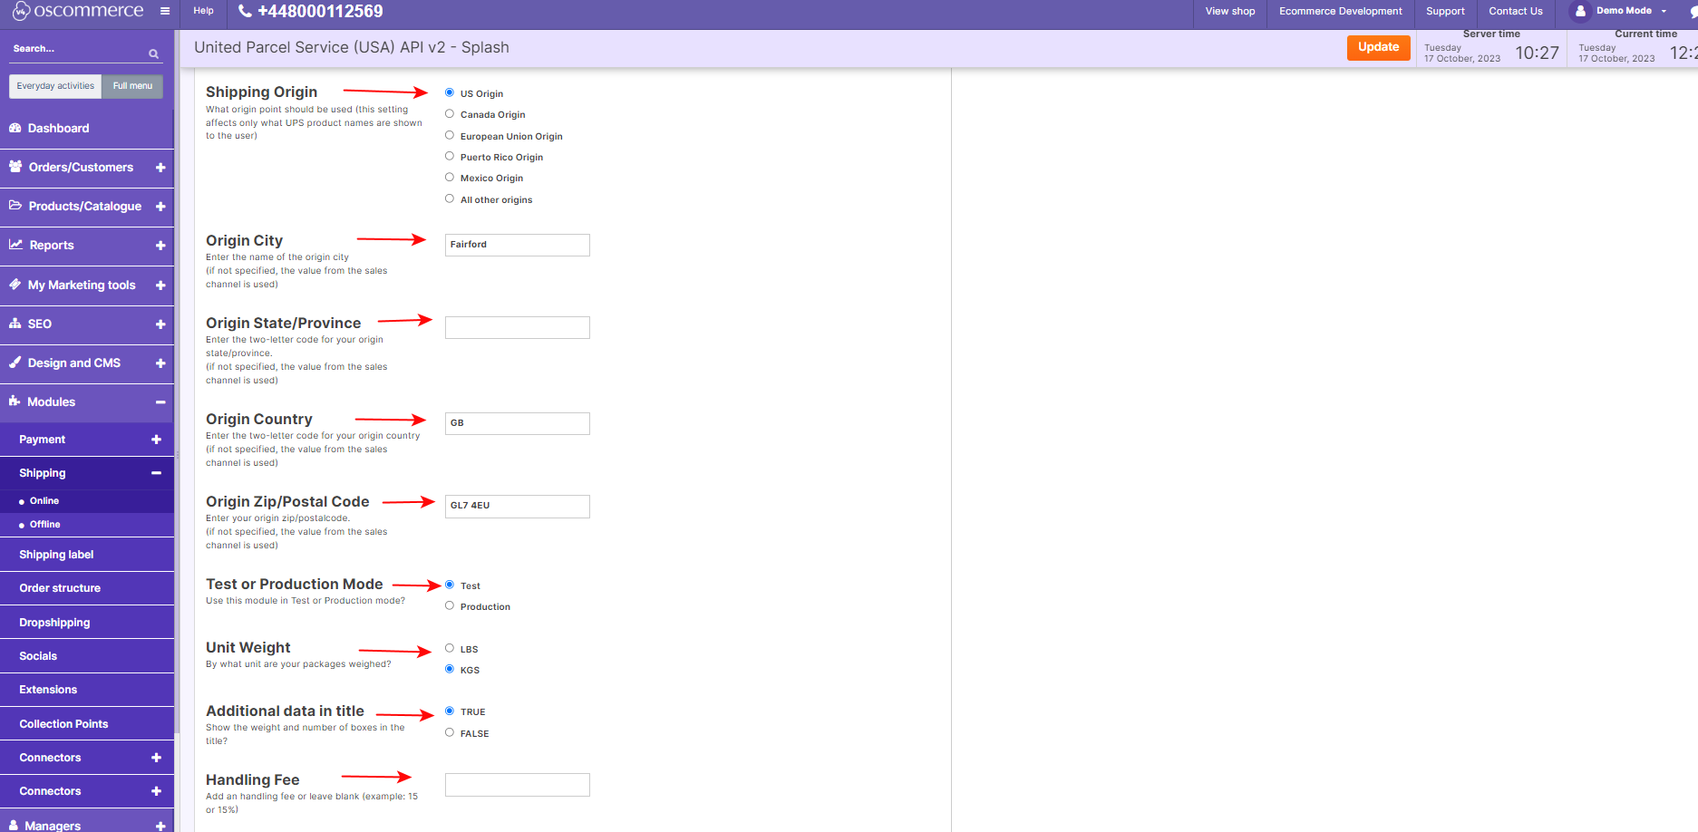Viewport: 1698px width, 832px height.
Task: Click the oscommerce logo
Action: (x=78, y=11)
